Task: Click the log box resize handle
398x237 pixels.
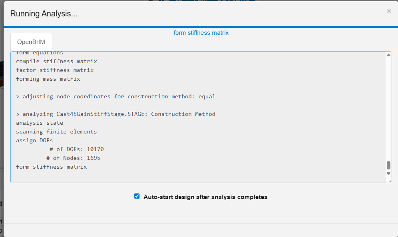Action: coord(389,180)
